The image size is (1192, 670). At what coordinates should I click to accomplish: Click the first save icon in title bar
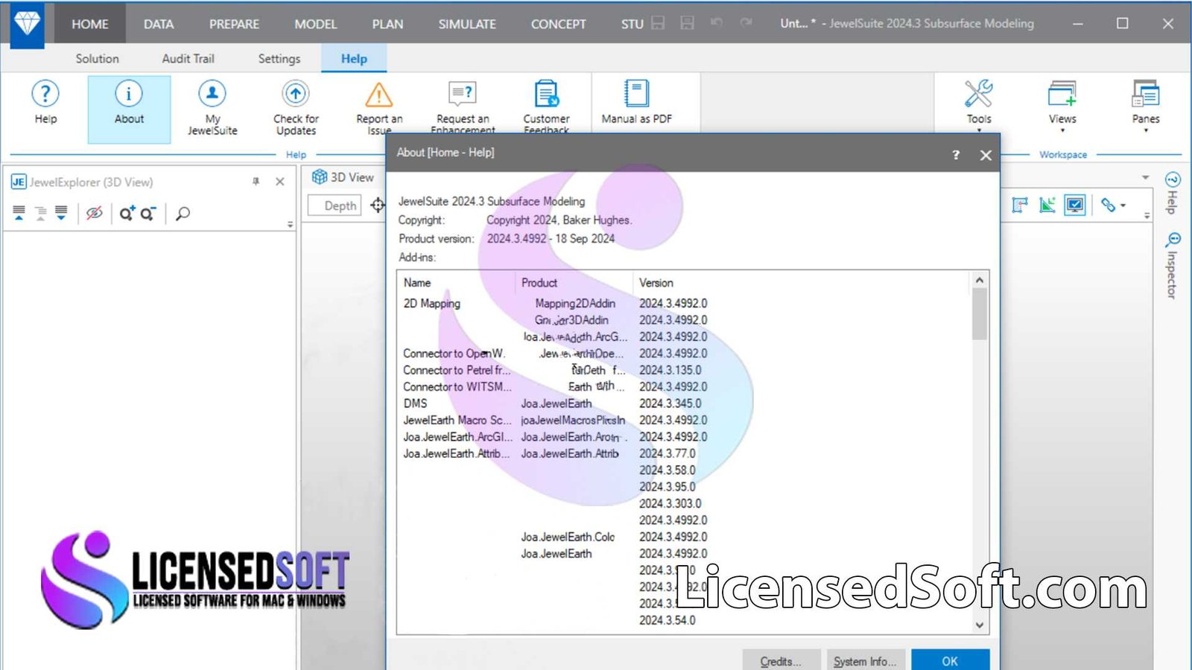(x=658, y=23)
